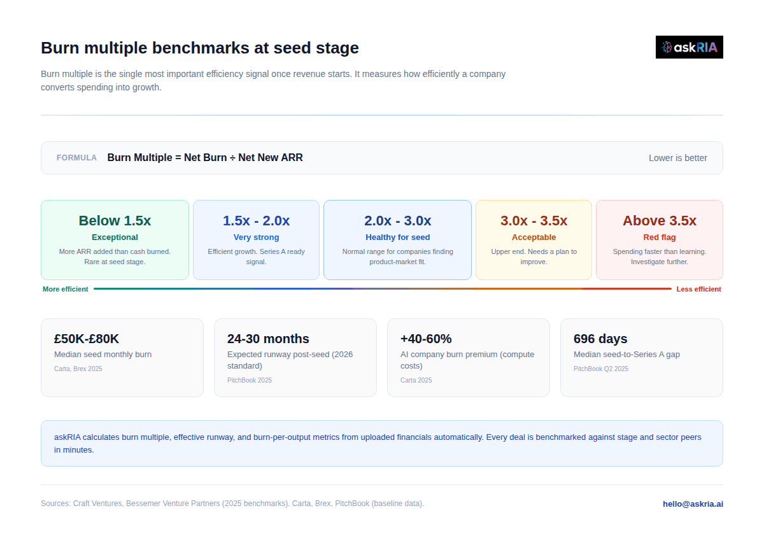Click the Lower is better note

(x=677, y=158)
